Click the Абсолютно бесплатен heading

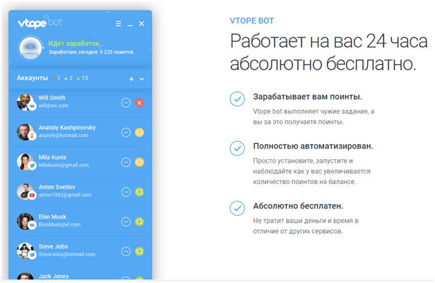tap(299, 206)
